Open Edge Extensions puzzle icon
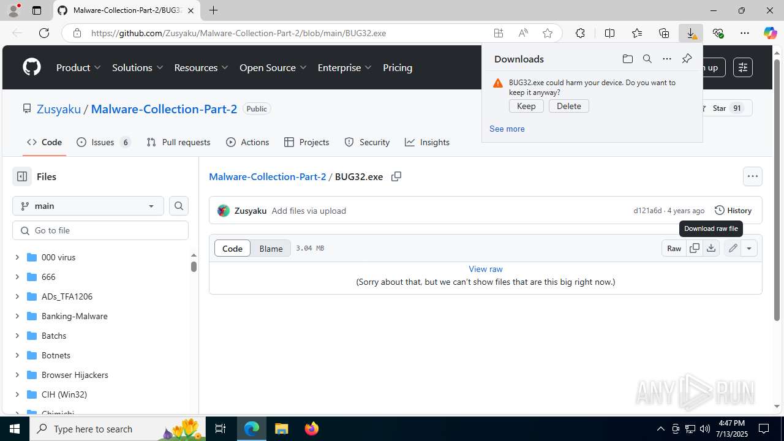This screenshot has height=441, width=784. coord(580,33)
